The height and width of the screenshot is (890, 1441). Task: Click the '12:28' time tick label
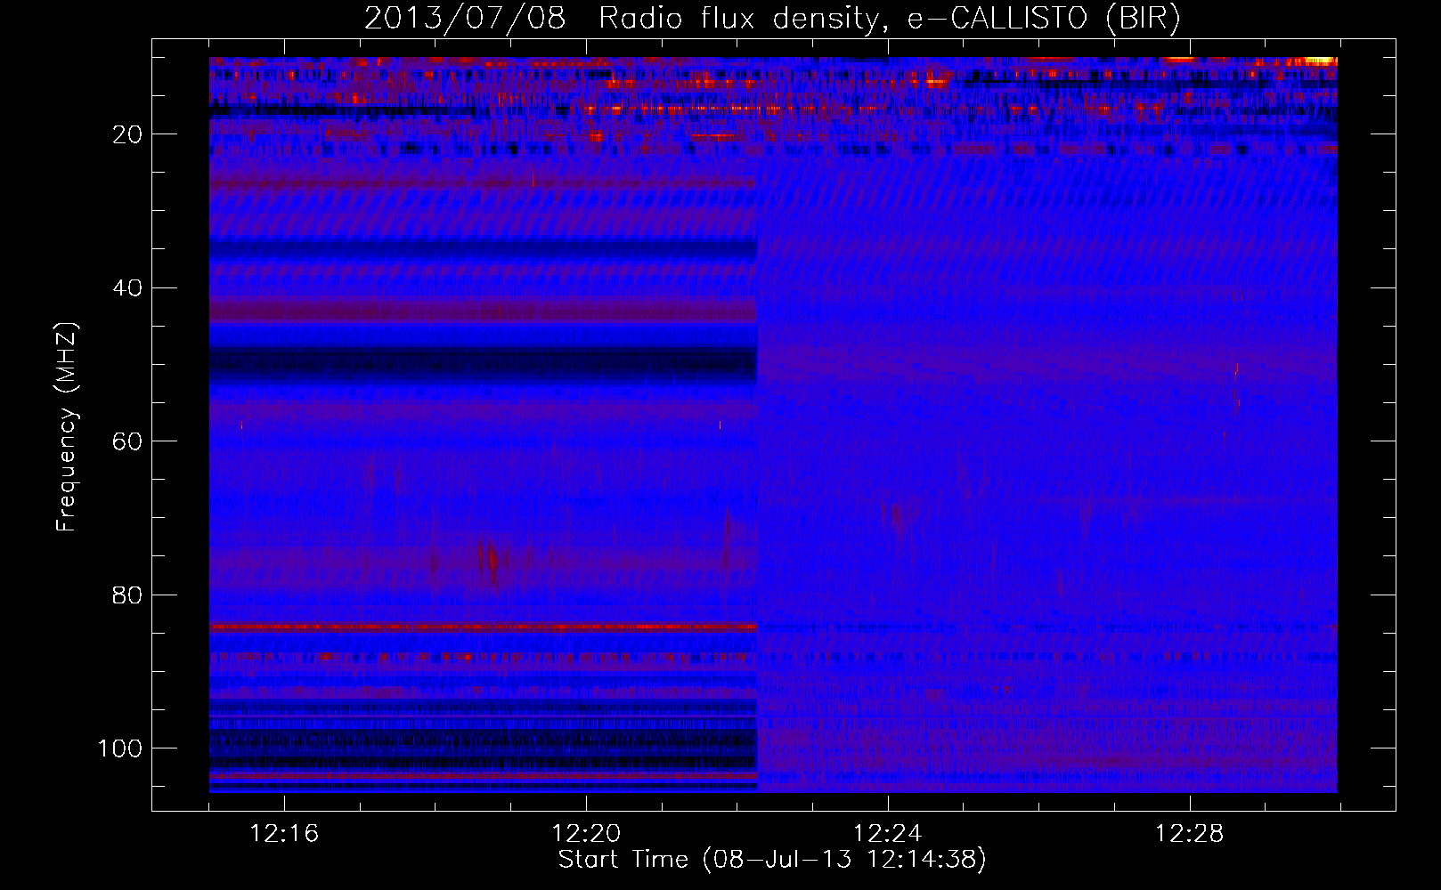(1190, 834)
